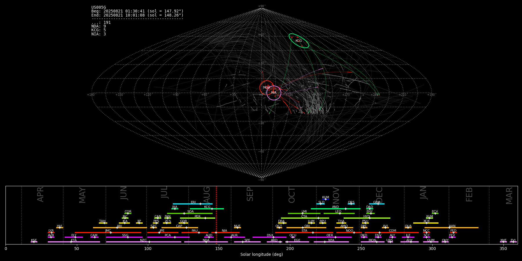Select the NTA pink shower bar
Screen dimensions: 522x261
tap(331, 242)
